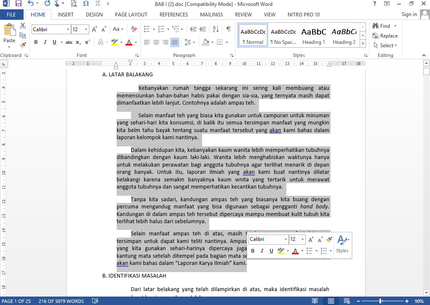430x305 pixels.
Task: Open the font size dropdown in ribbon
Action: 86,30
